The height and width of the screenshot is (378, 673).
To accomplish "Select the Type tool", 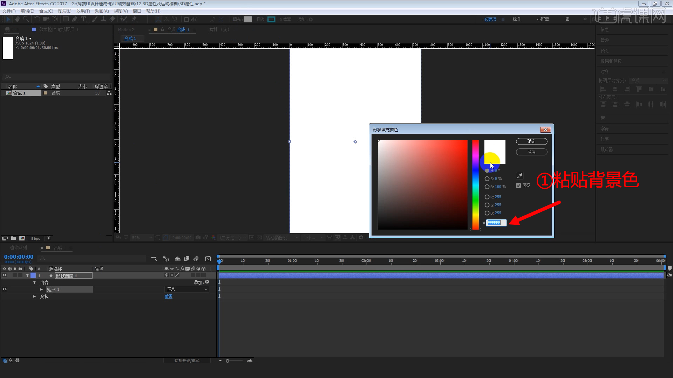I will (x=83, y=19).
